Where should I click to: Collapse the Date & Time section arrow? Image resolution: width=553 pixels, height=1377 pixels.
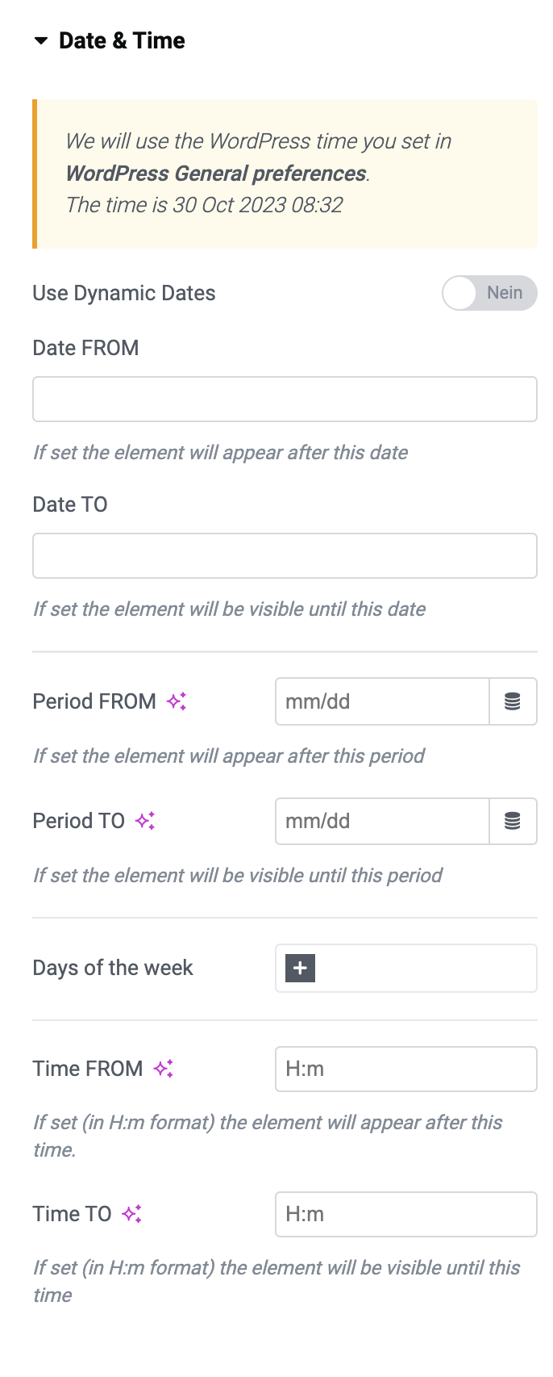click(41, 41)
